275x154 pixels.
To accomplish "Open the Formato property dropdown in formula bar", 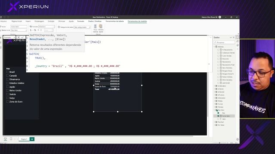I will pyautogui.click(x=9, y=37).
